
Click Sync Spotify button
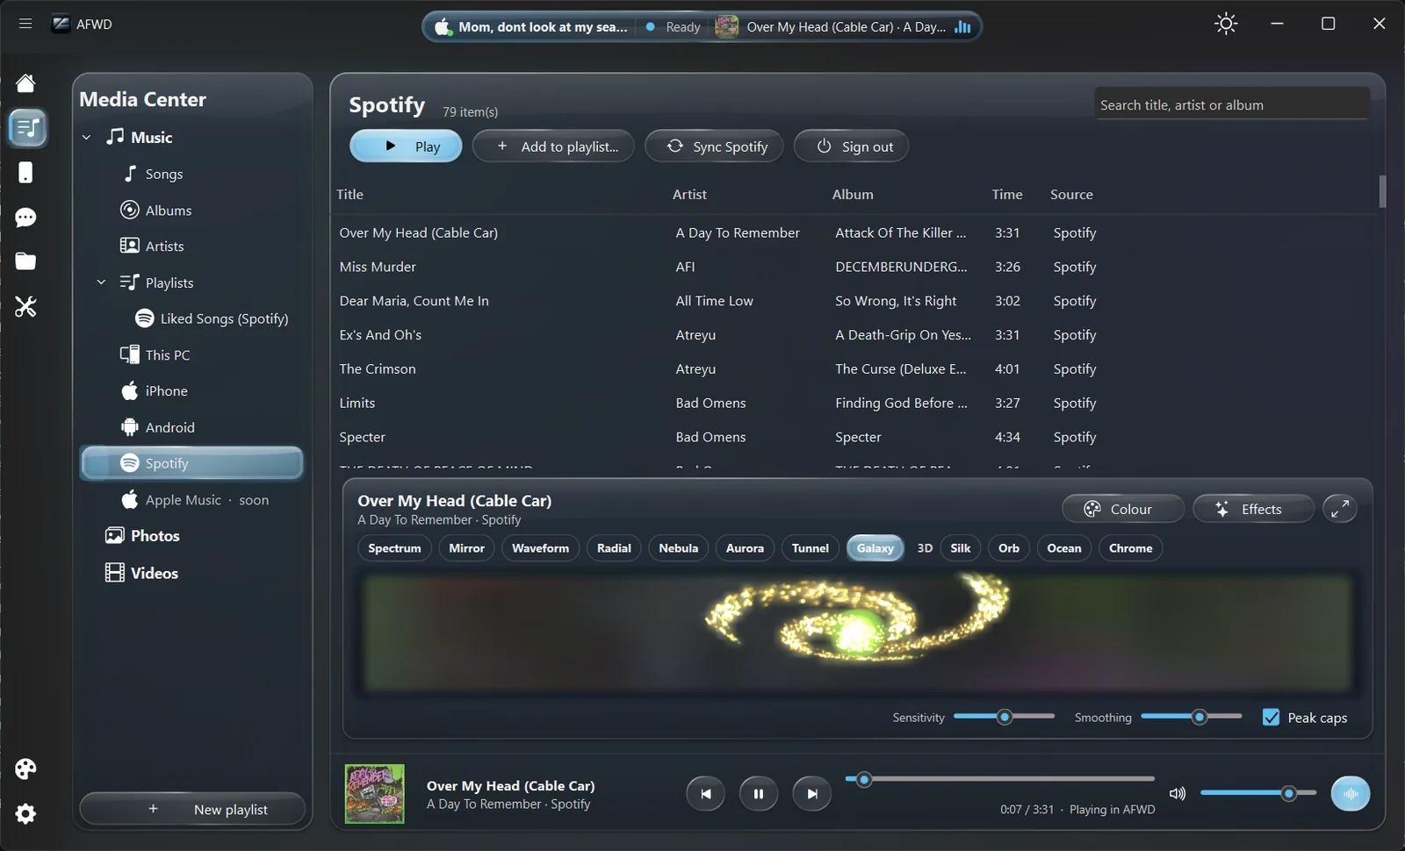[x=716, y=147]
